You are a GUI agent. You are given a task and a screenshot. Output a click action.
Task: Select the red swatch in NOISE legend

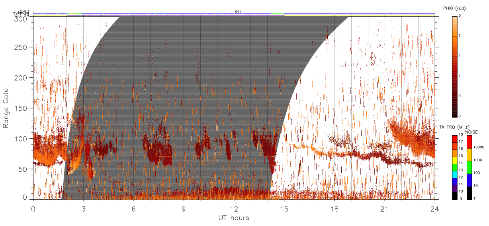469,142
